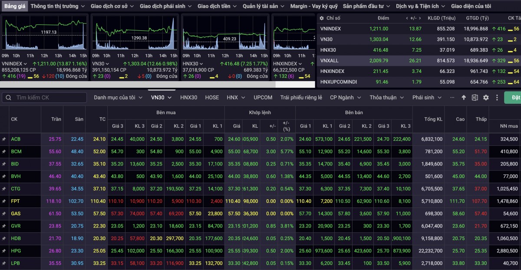The width and height of the screenshot is (521, 270).
Task: Export price board to Excel
Action: (x=475, y=98)
